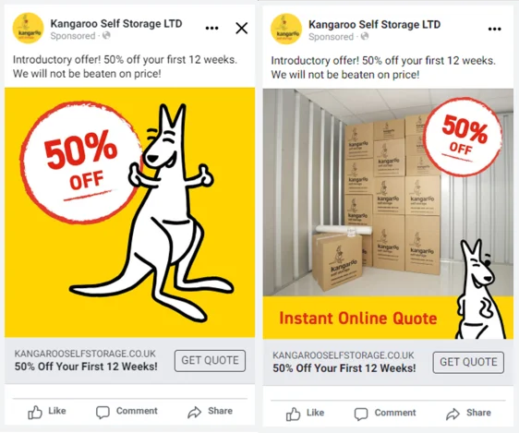
Task: Click the Kangaroo profile logo on right post
Action: [286, 29]
